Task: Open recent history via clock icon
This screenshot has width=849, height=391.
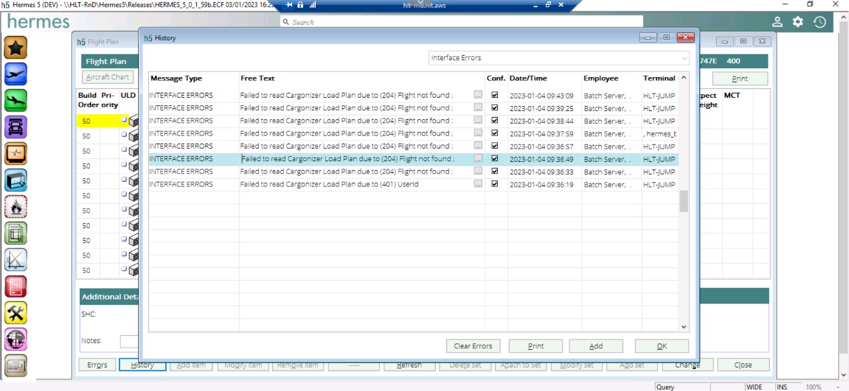Action: point(820,22)
